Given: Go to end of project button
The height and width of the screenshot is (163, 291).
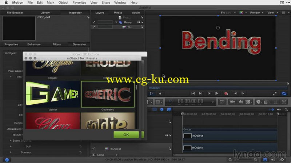Looking at the screenshot, I should pos(200,93).
